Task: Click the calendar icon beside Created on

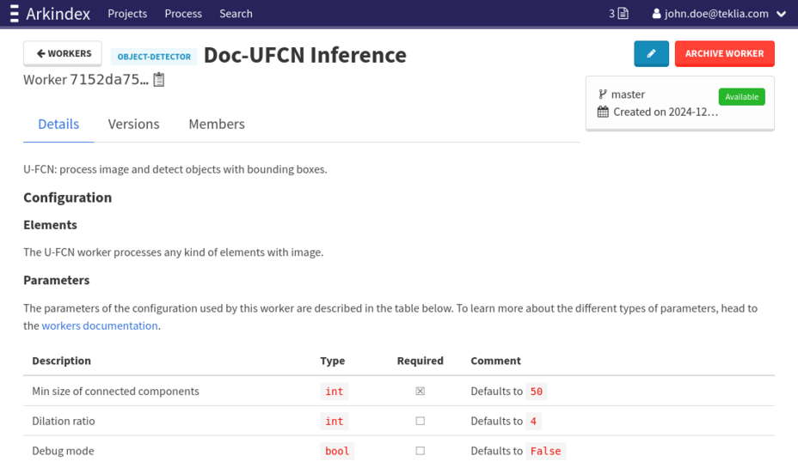Action: [603, 112]
